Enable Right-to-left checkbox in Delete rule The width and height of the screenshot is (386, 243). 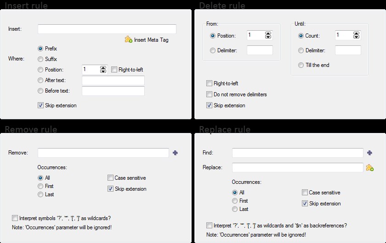tap(209, 83)
